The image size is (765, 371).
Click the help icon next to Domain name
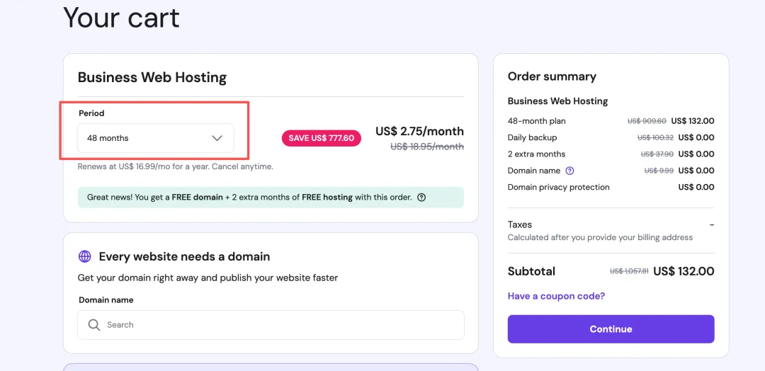(569, 171)
